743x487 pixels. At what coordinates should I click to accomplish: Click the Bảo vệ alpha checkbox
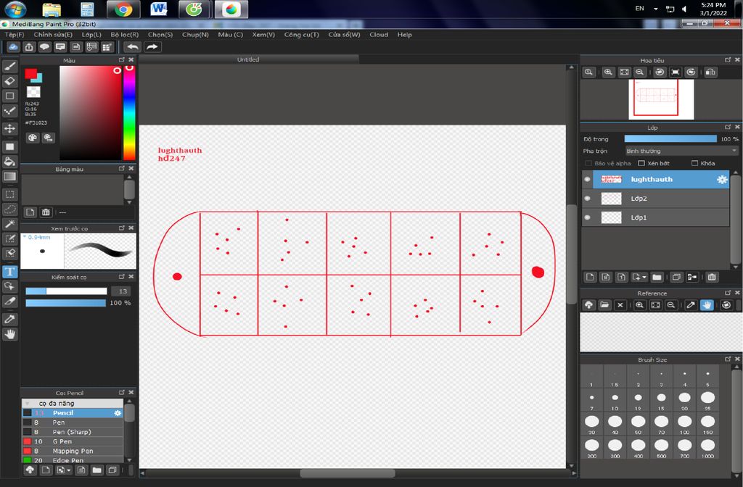(x=588, y=163)
